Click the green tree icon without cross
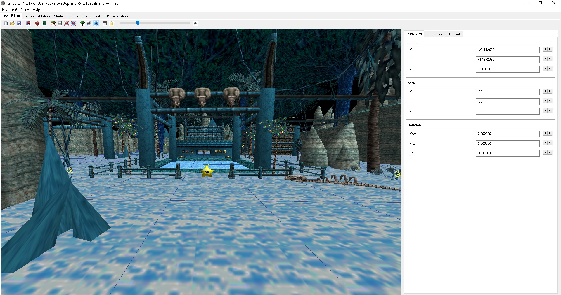The height and width of the screenshot is (295, 561). click(82, 23)
